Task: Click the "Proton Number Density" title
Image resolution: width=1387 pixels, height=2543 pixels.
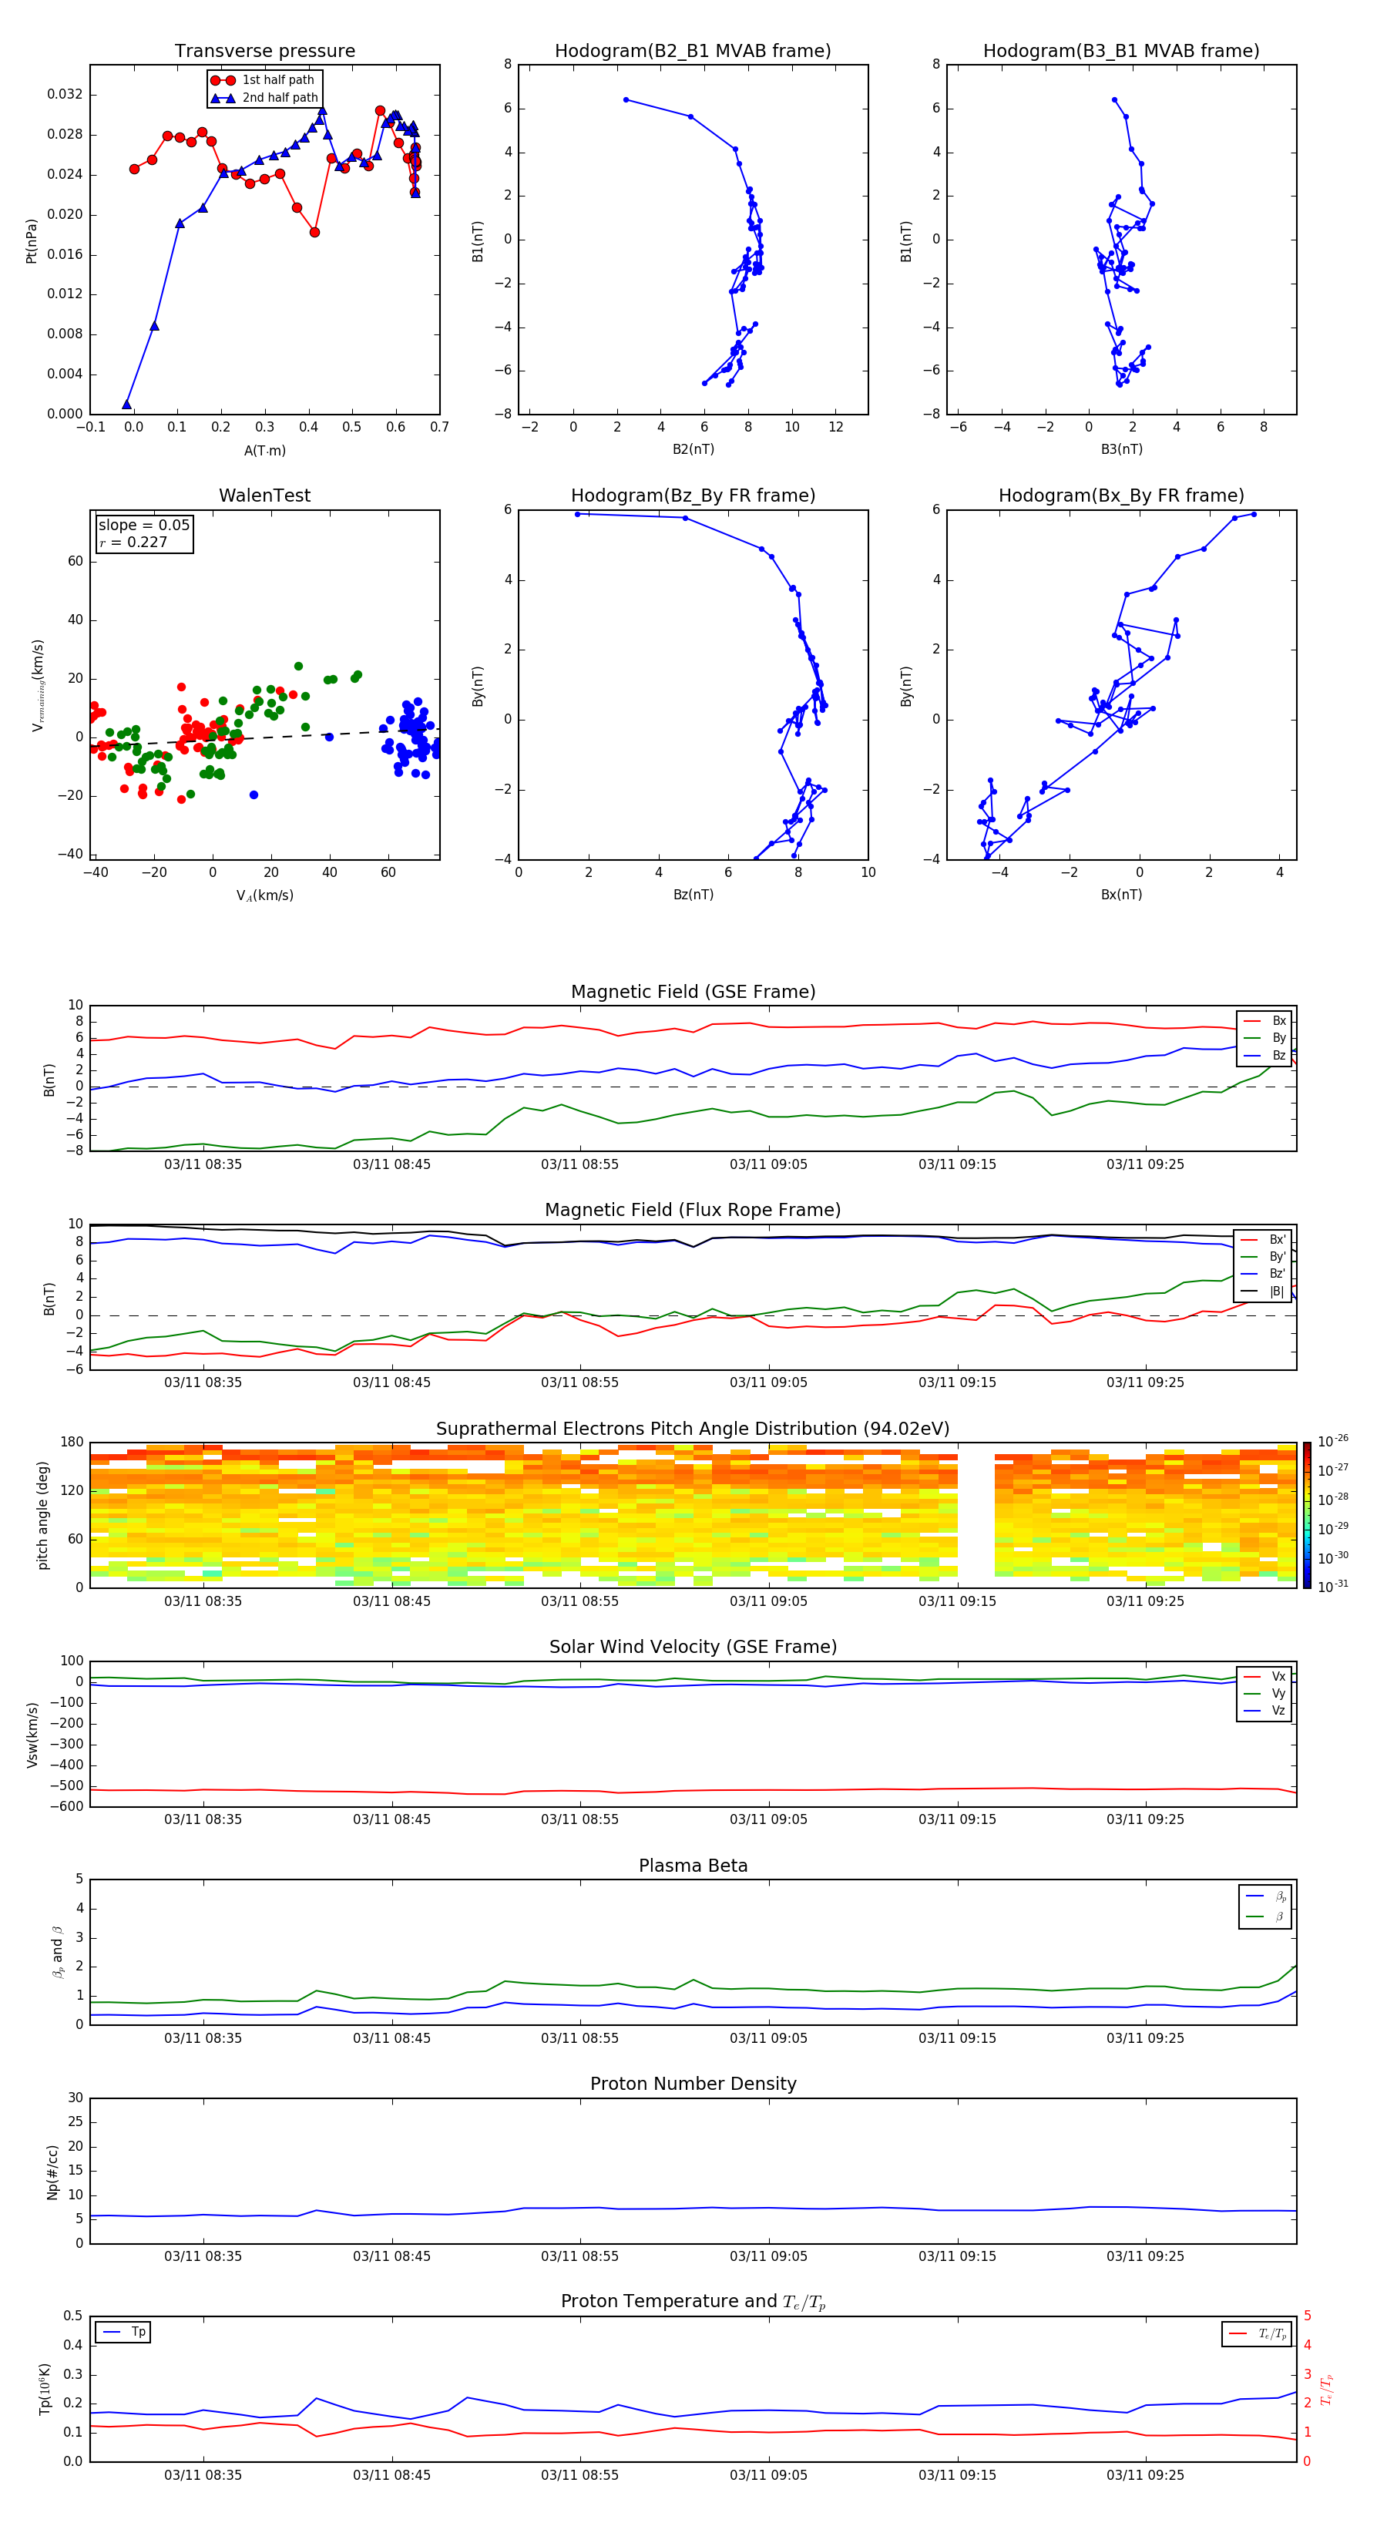Action: (x=693, y=2084)
